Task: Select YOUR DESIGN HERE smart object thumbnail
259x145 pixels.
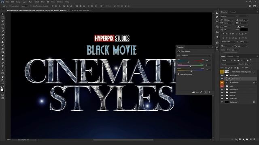Action: (x=227, y=72)
